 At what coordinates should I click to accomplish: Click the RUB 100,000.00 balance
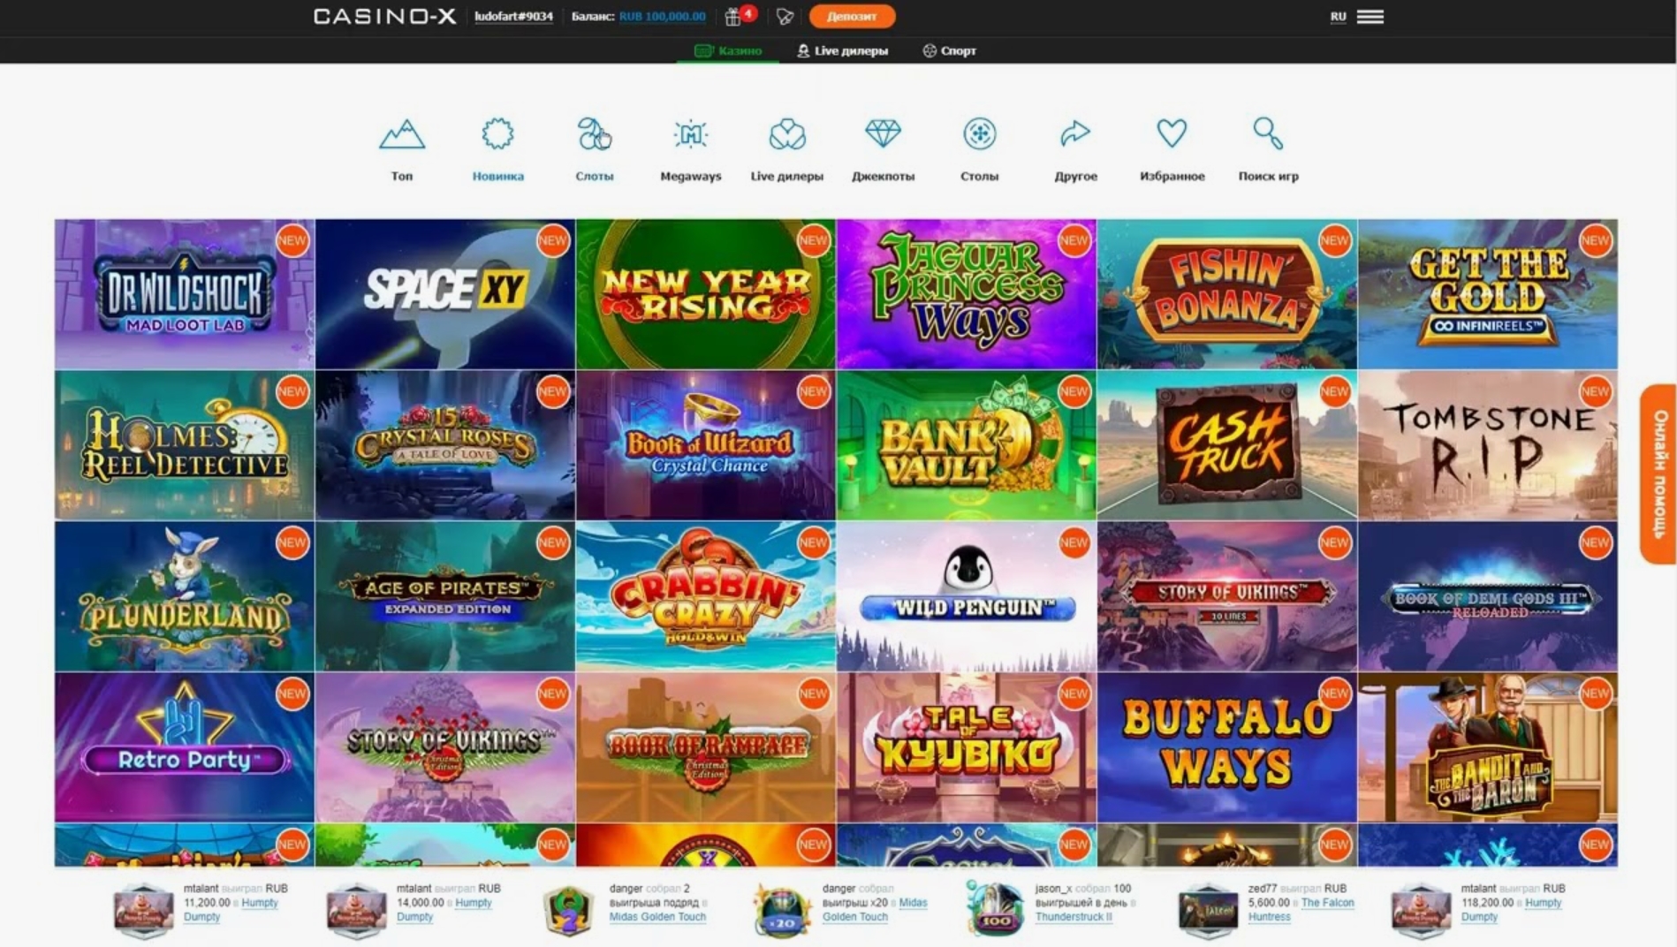pyautogui.click(x=662, y=16)
